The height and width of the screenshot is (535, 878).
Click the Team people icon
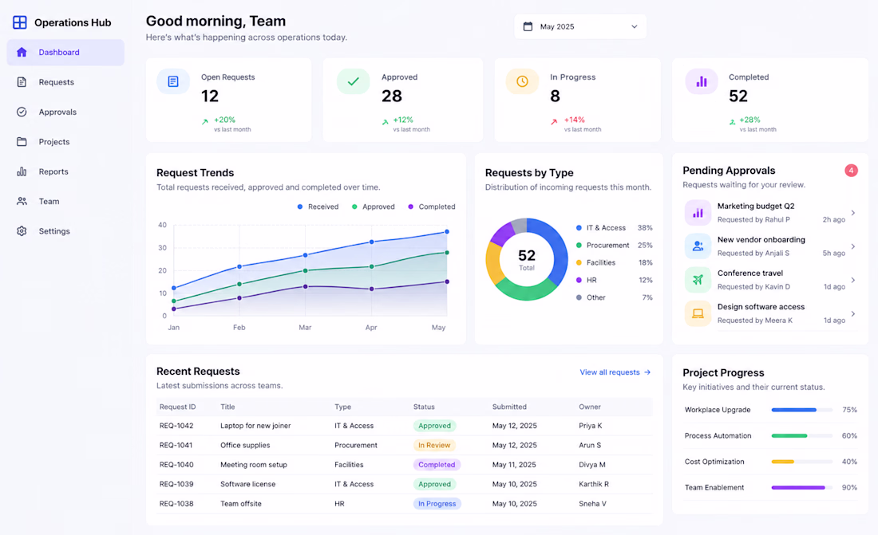pyautogui.click(x=22, y=202)
